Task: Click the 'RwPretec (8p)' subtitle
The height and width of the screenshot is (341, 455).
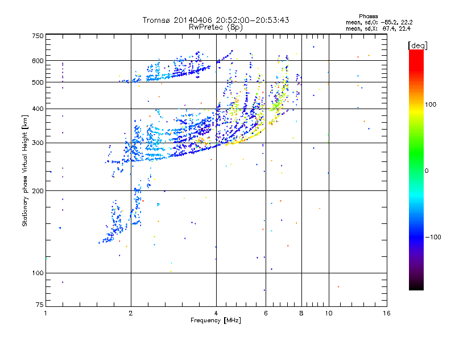Action: click(216, 27)
